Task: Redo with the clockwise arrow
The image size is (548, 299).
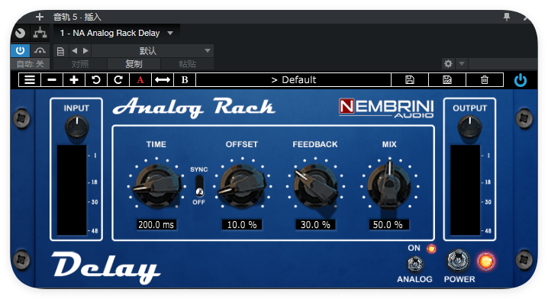Action: (x=118, y=79)
